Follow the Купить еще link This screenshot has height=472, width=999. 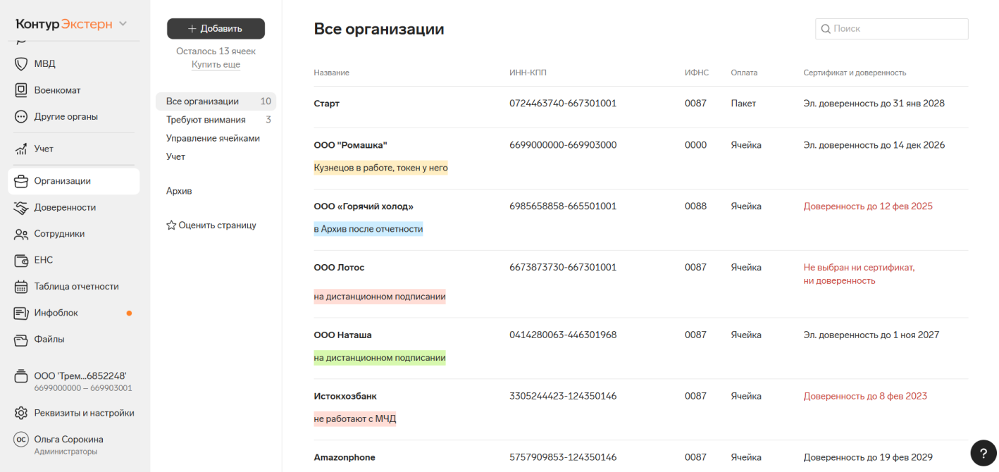(216, 65)
